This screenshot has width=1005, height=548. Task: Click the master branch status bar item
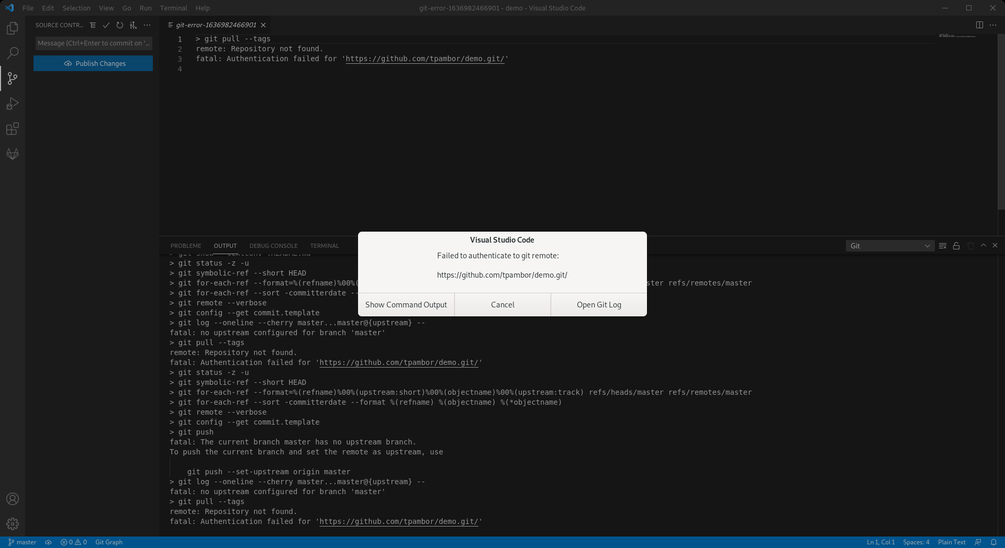(x=22, y=542)
